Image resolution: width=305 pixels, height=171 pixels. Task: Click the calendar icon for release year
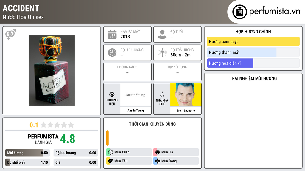[112, 34]
